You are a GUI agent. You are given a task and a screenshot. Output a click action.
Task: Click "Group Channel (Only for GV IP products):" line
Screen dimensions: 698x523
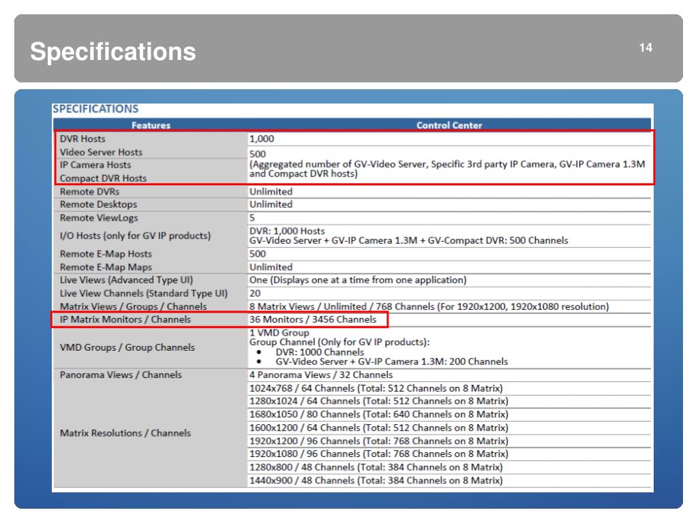tap(339, 342)
